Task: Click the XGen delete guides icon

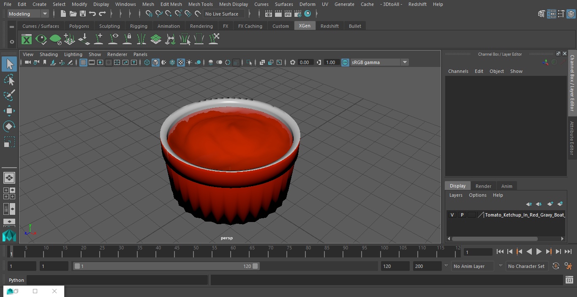Action: [214, 40]
